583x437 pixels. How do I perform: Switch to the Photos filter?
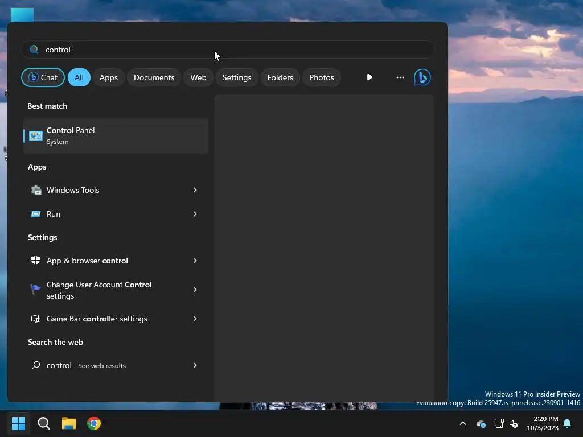coord(322,77)
